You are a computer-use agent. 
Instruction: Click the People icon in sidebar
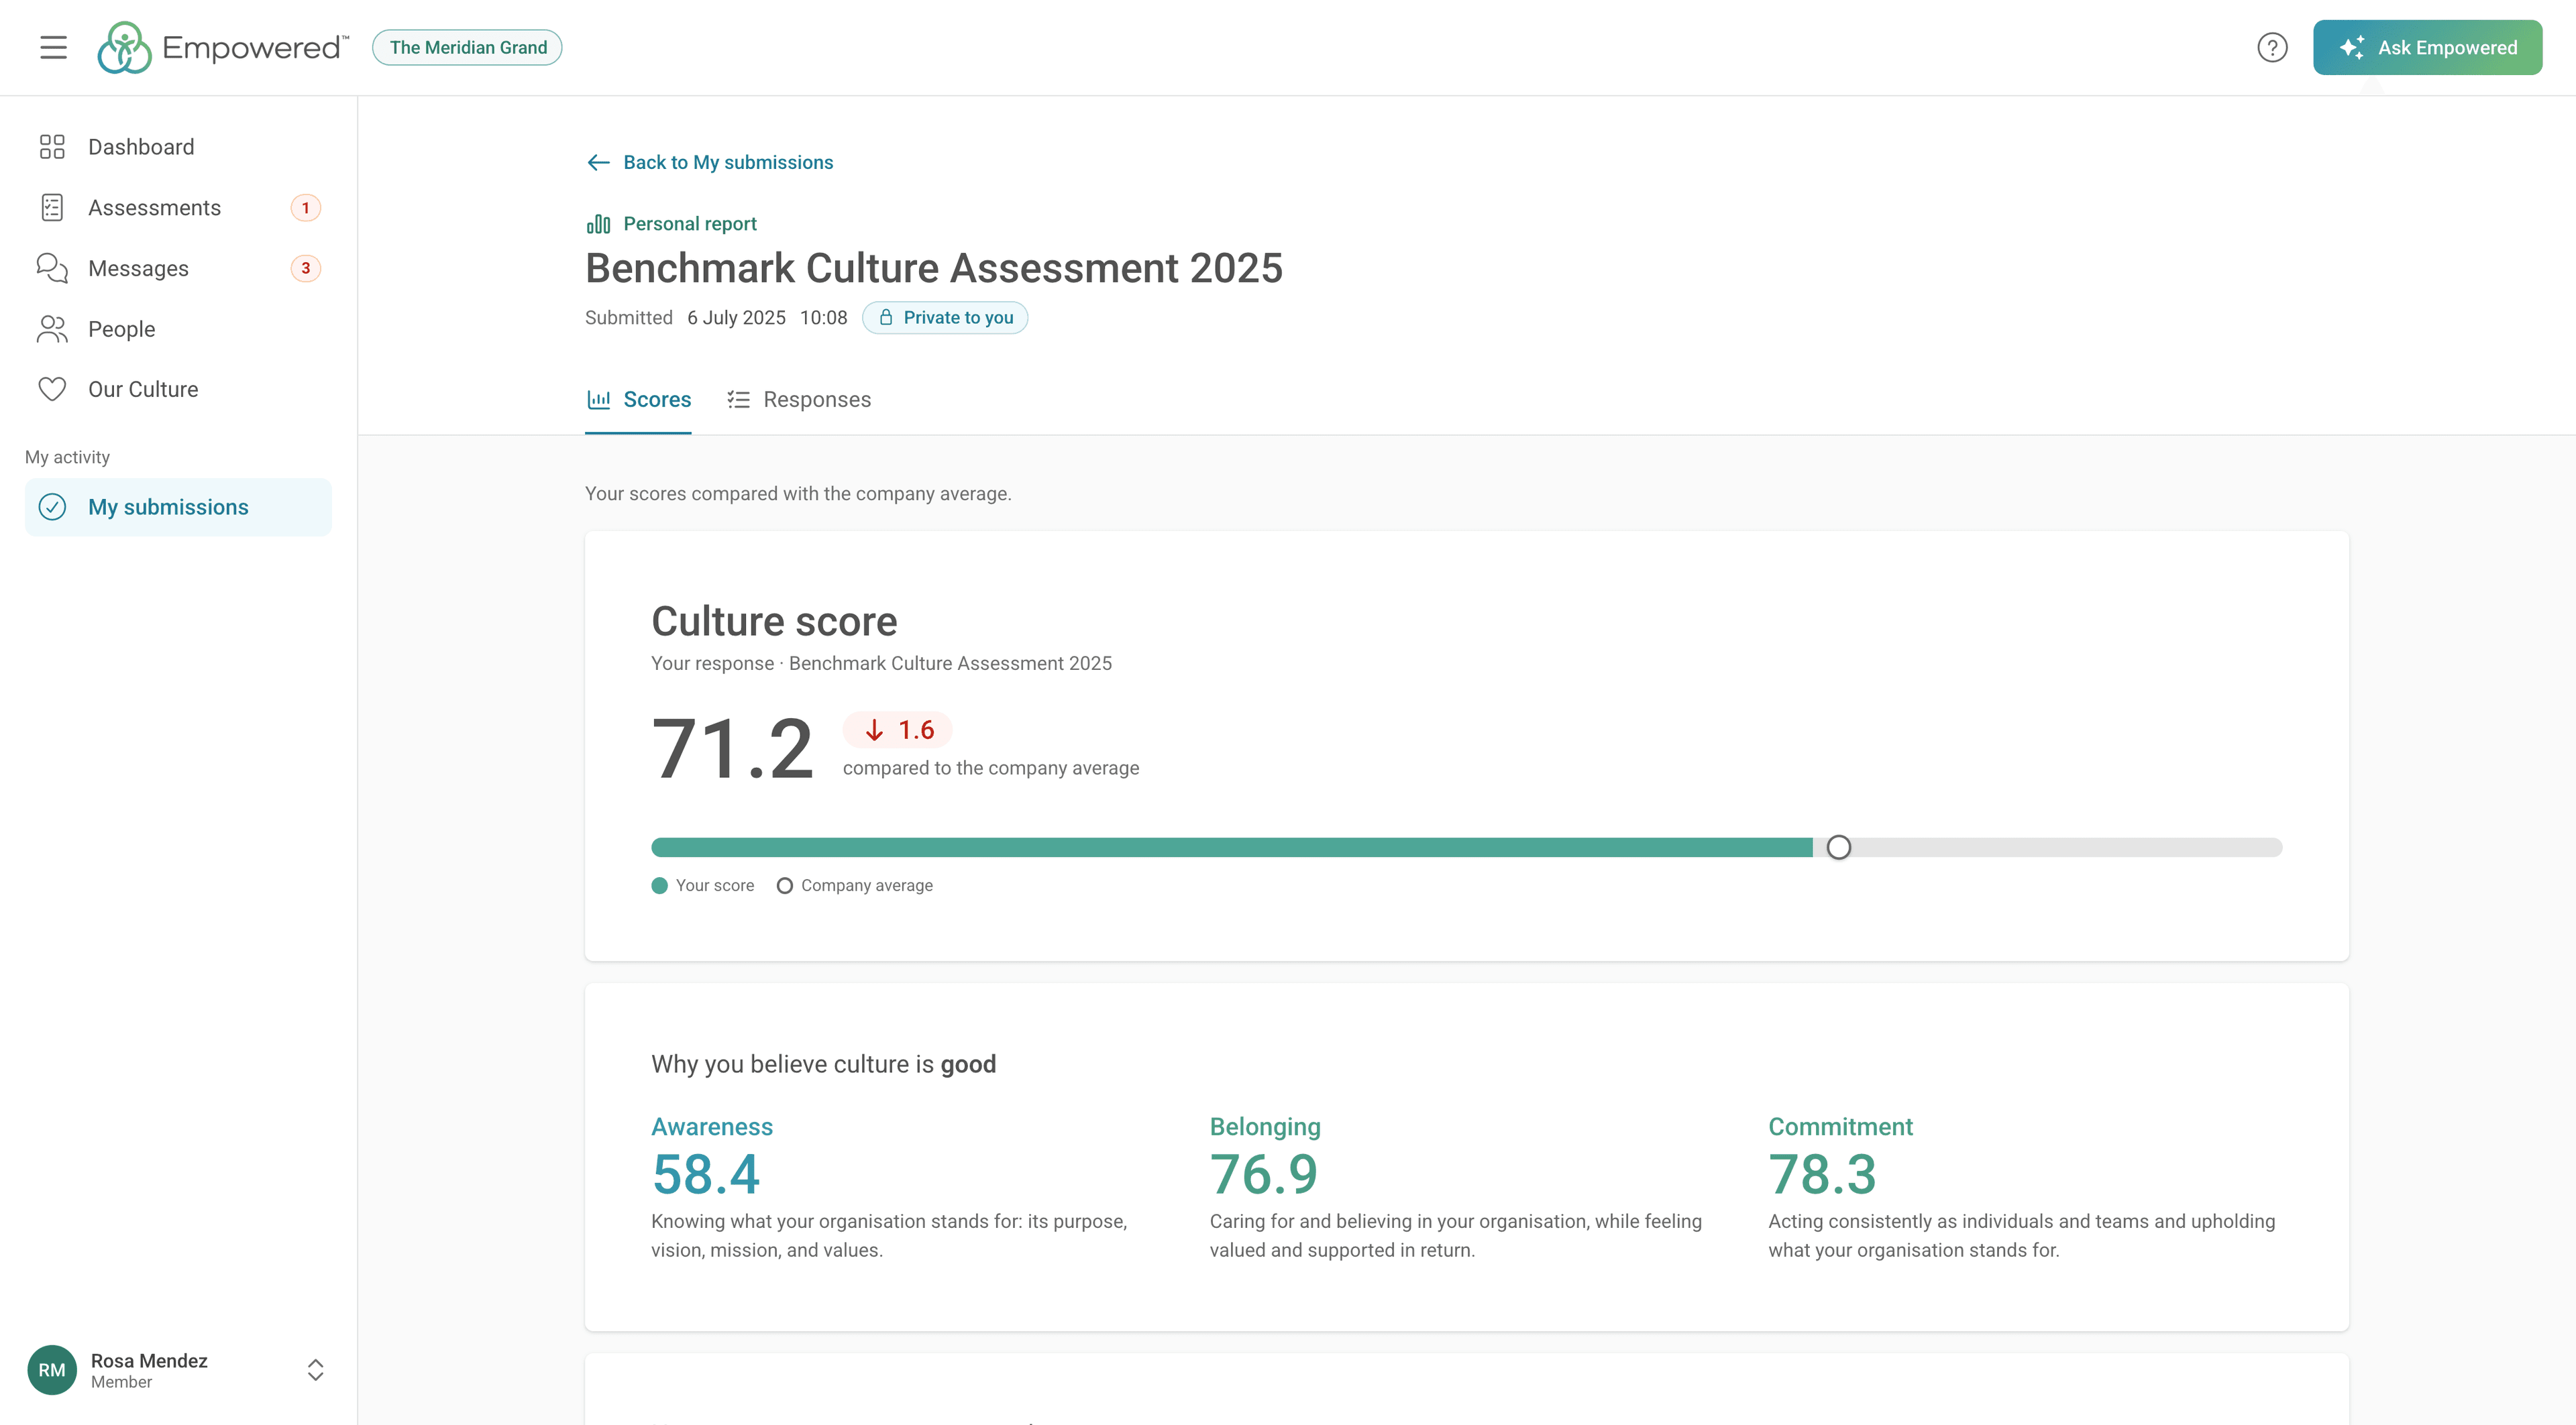pos(52,329)
